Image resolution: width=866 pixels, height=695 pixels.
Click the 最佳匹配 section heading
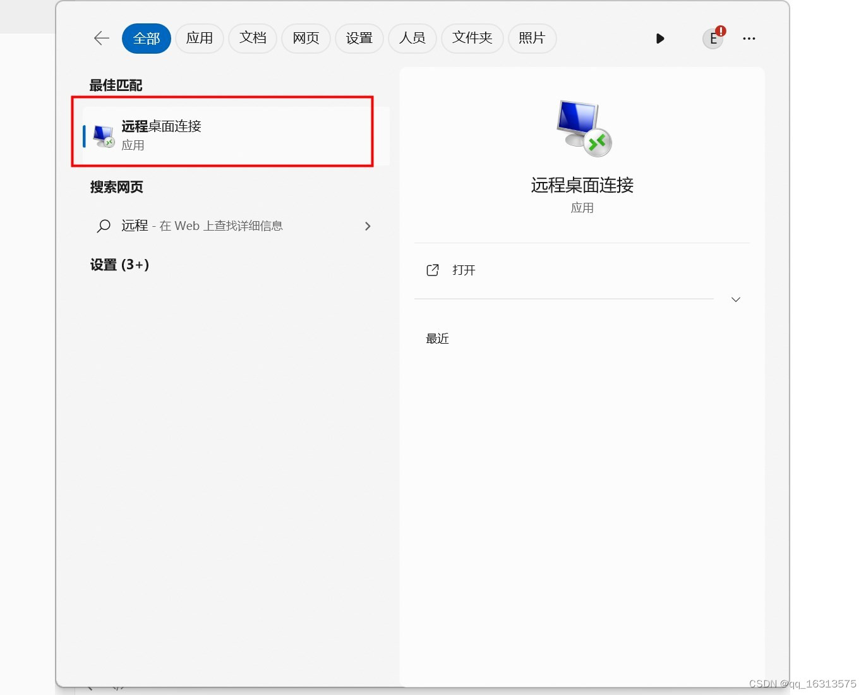click(x=116, y=85)
